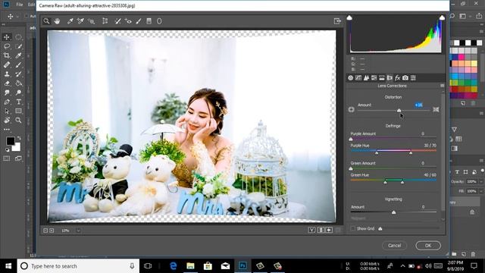
Task: Toggle full screen mode in Camera Raw
Action: click(x=337, y=21)
